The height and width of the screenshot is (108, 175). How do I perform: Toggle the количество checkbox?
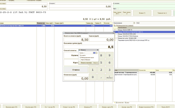pos(116,103)
